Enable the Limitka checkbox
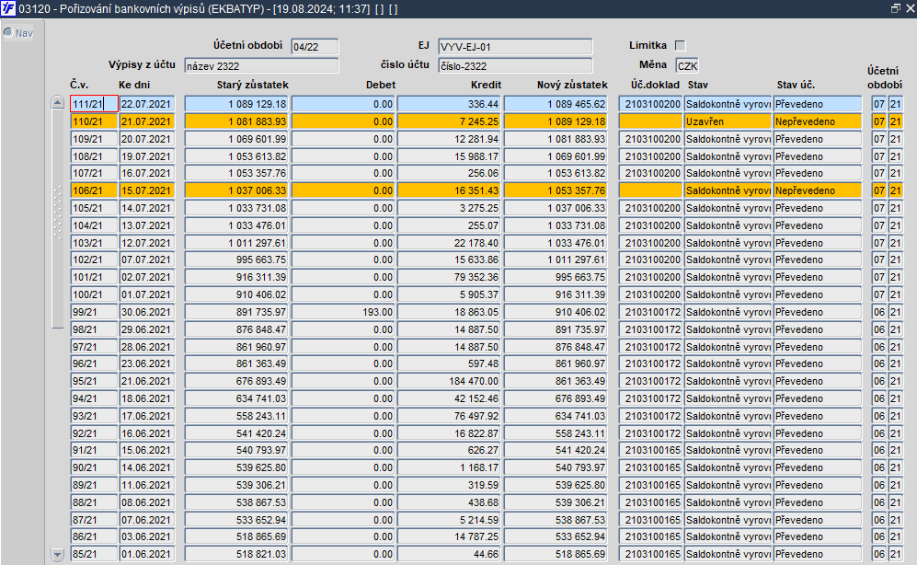 click(680, 45)
